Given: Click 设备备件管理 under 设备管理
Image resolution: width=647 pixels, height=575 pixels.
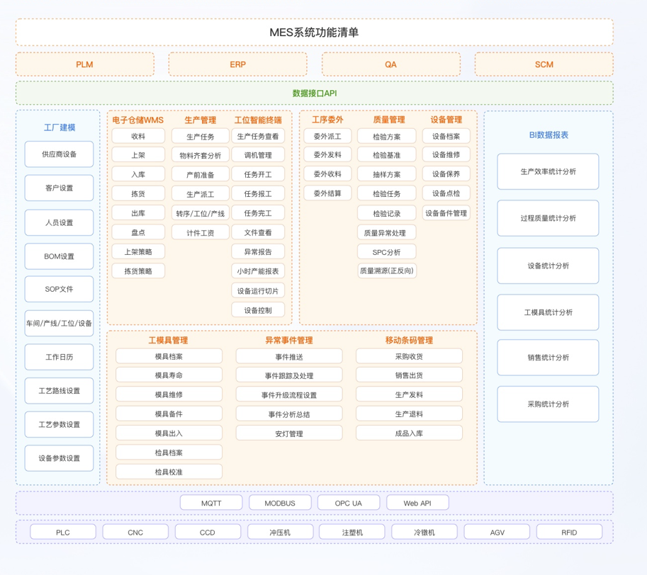Looking at the screenshot, I should 445,212.
